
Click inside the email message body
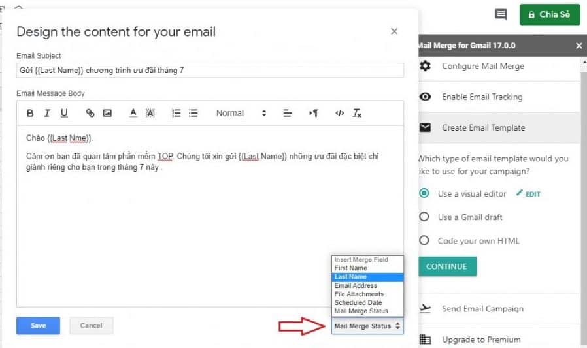210,216
